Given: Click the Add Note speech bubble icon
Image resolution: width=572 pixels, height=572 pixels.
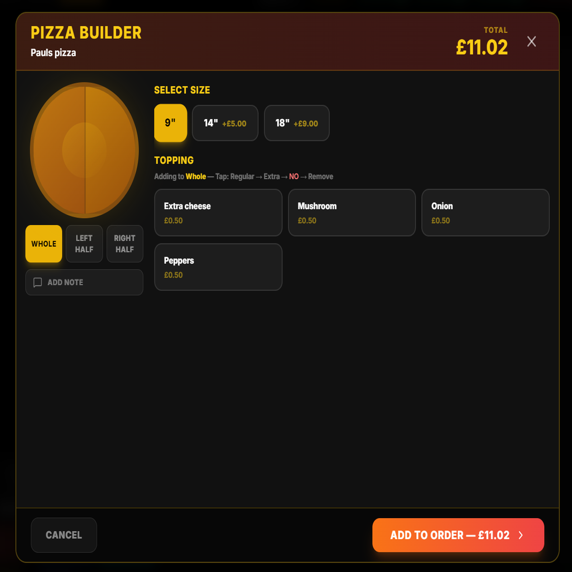Looking at the screenshot, I should [38, 282].
